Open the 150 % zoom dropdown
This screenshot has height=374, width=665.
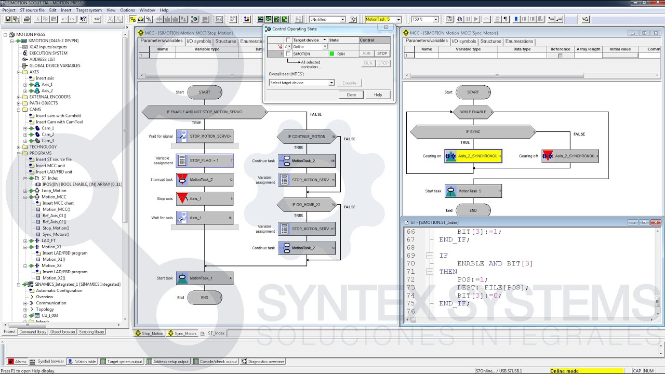(x=436, y=19)
